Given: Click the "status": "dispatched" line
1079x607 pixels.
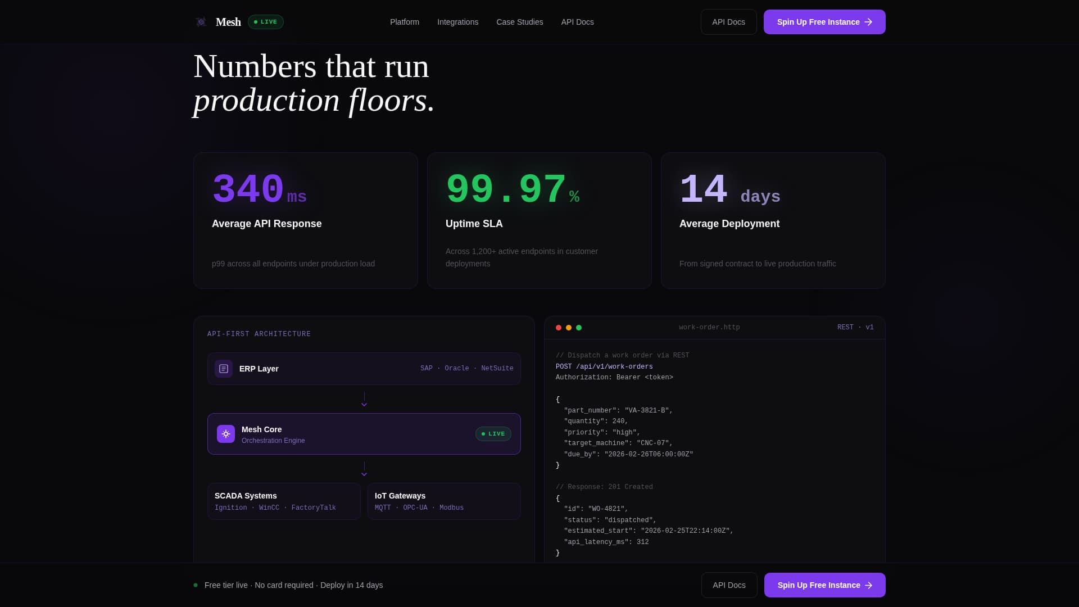Looking at the screenshot, I should (610, 520).
